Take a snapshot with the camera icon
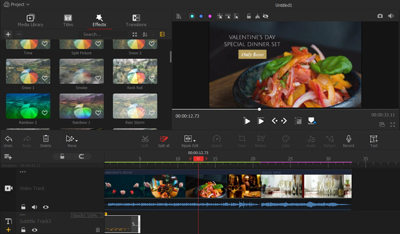The image size is (400, 234). click(380, 16)
